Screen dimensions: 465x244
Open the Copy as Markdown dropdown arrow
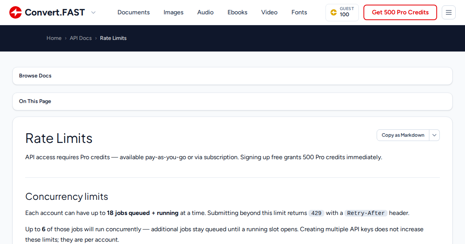[434, 135]
